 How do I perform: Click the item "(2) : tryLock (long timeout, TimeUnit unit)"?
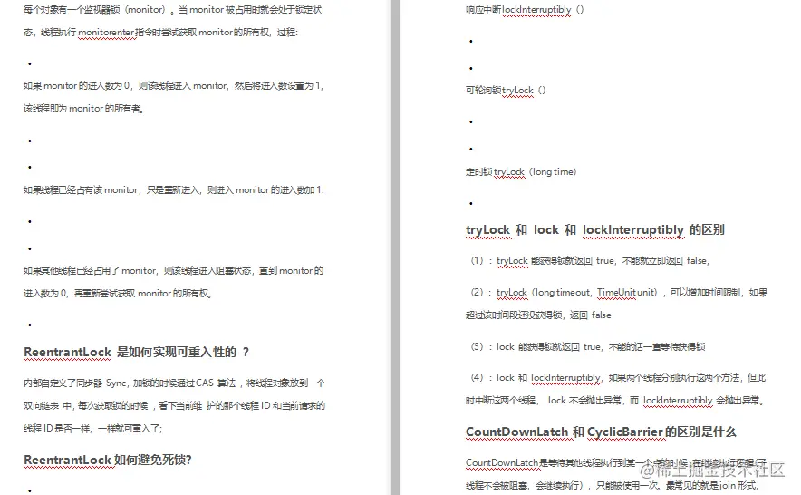619,293
